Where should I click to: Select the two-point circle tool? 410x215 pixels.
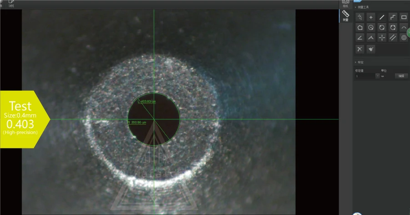[382, 27]
